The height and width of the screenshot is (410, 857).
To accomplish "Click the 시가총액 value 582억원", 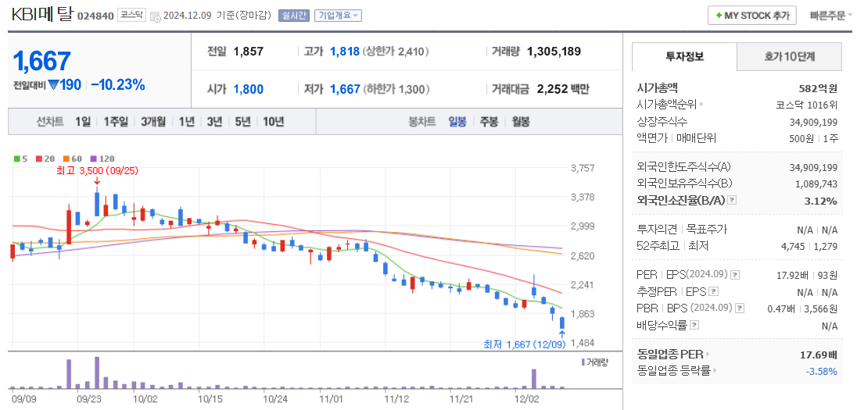I will pyautogui.click(x=818, y=88).
